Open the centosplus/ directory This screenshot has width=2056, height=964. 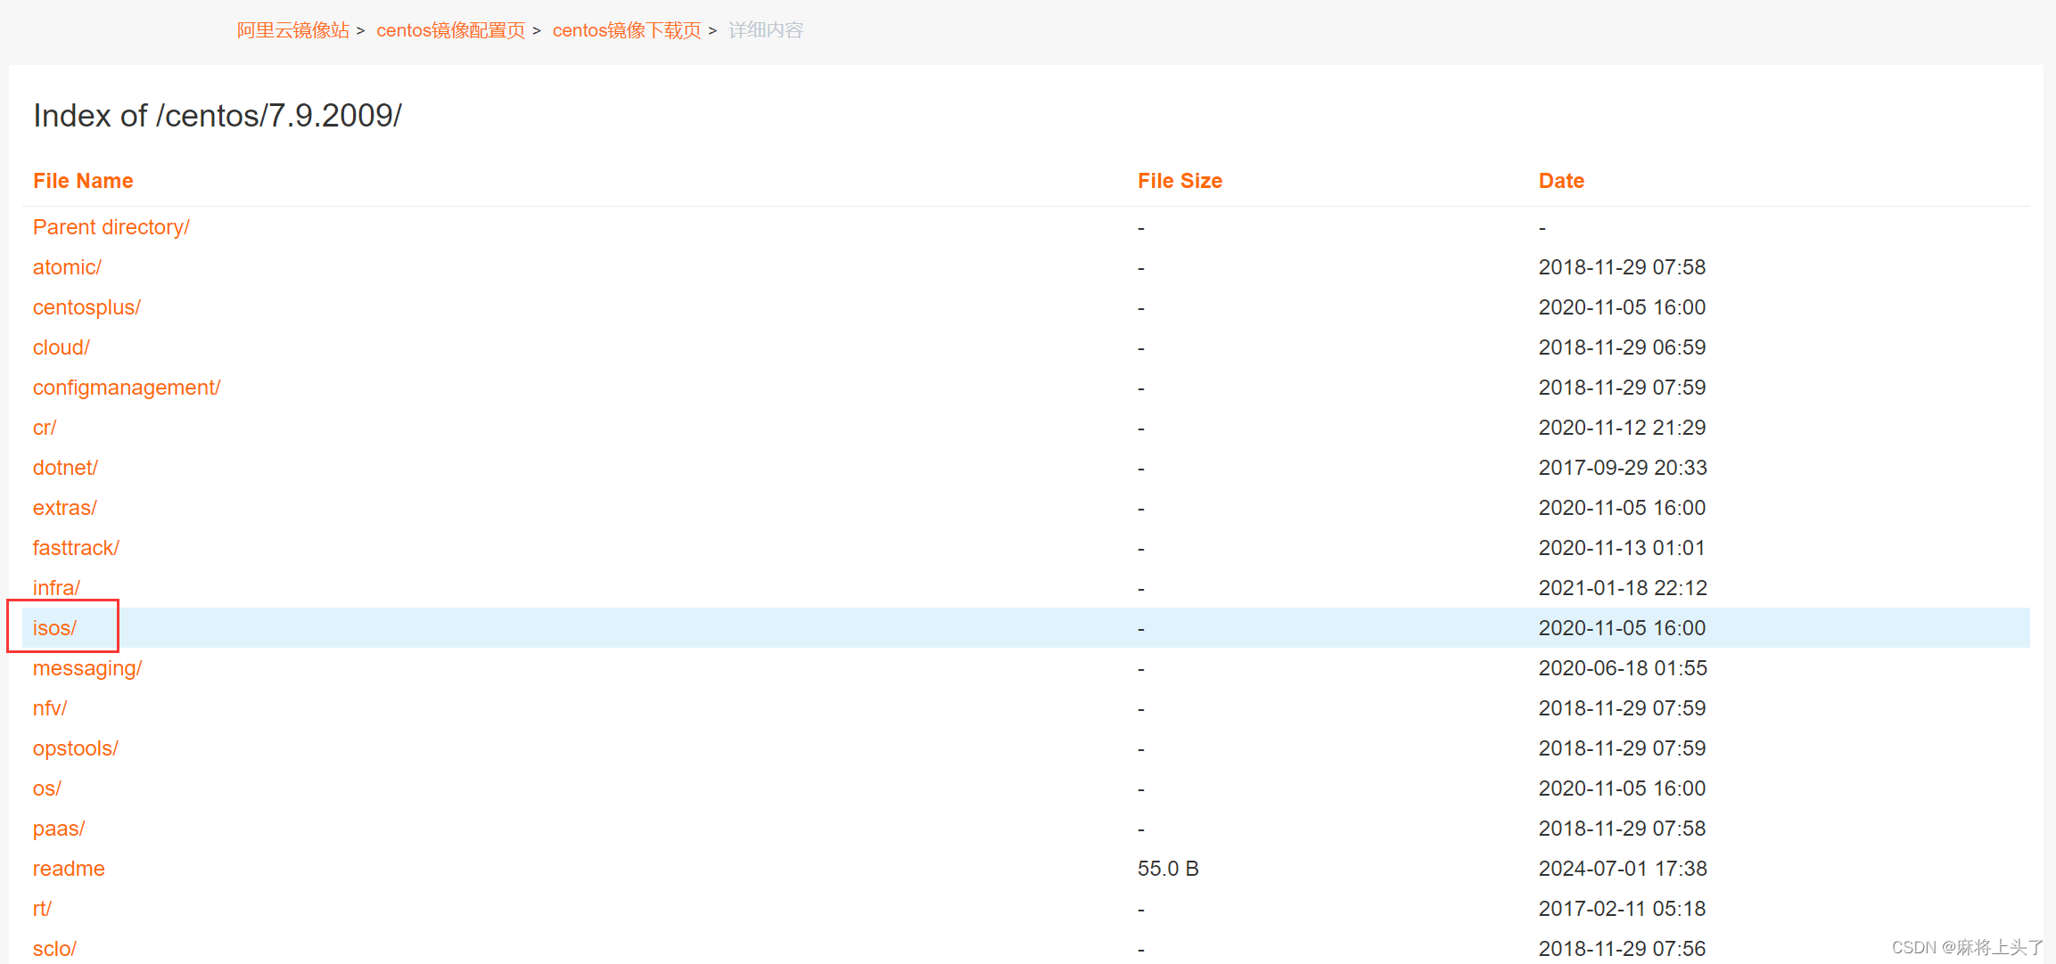point(86,307)
